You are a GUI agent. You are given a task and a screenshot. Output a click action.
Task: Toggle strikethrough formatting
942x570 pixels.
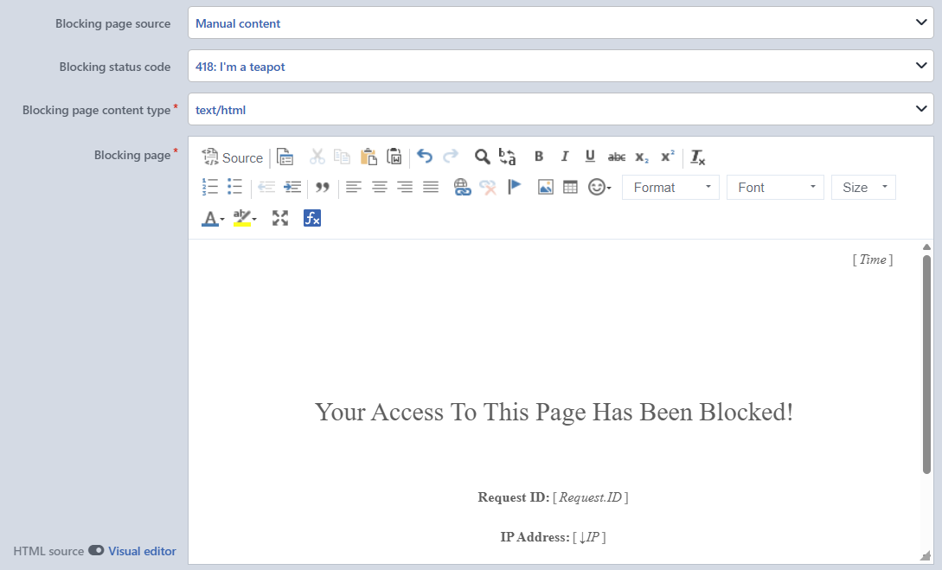(617, 157)
